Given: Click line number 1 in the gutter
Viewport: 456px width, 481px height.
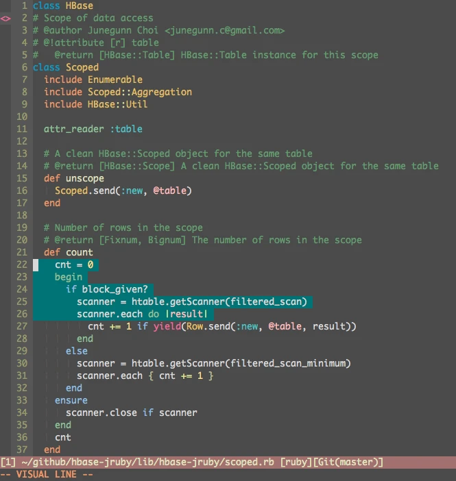Looking at the screenshot, I should [25, 6].
